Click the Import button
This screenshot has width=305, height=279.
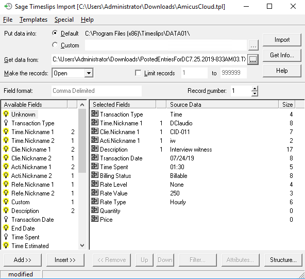click(x=282, y=40)
